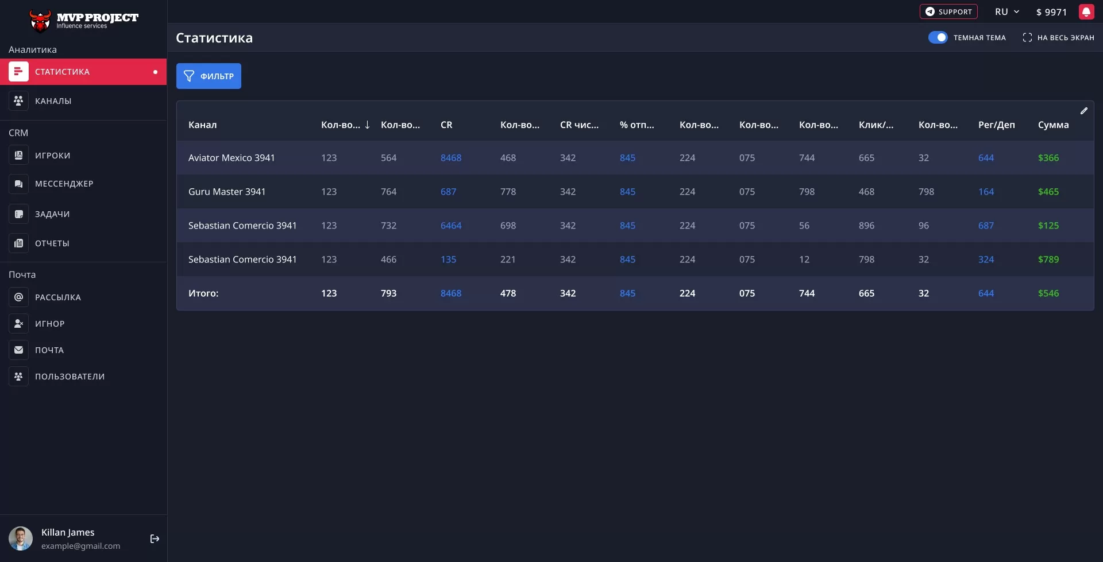The width and height of the screenshot is (1103, 562).
Task: Sort by the first Кол-во column arrow
Action: pyautogui.click(x=367, y=125)
